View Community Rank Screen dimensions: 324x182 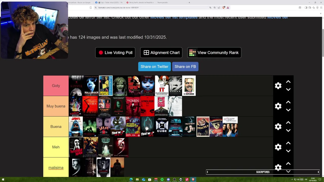point(214,53)
